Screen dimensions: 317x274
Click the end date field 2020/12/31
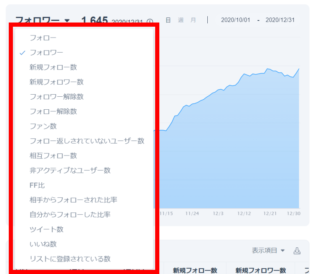[x=280, y=20]
